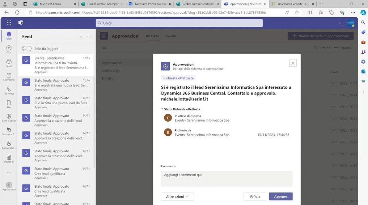Expand the Altre azioni dropdown

177,196
